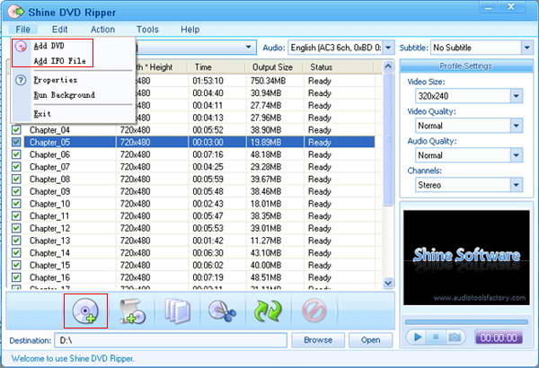Open the Help menu
The width and height of the screenshot is (539, 368).
190,30
